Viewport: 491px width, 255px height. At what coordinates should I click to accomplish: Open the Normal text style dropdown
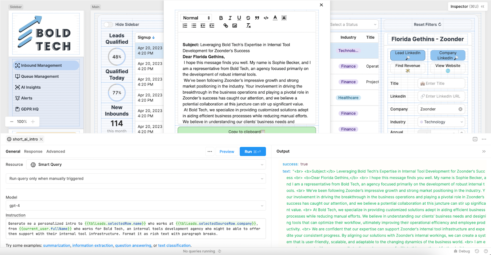(196, 18)
